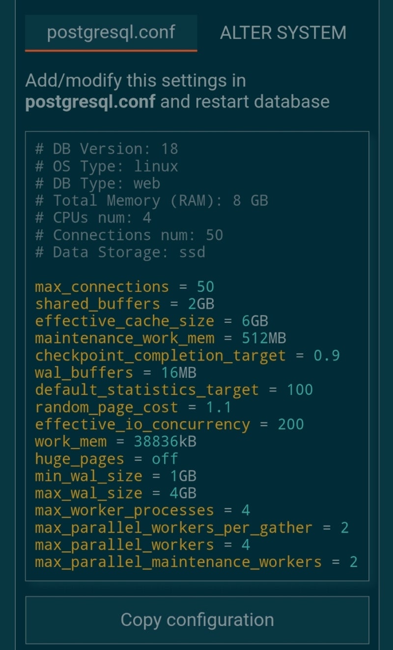Open the ALTER SYSTEM tab

[283, 32]
